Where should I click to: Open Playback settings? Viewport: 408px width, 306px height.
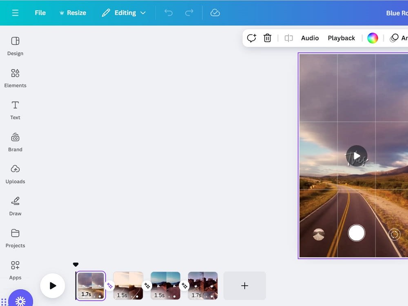pos(341,38)
